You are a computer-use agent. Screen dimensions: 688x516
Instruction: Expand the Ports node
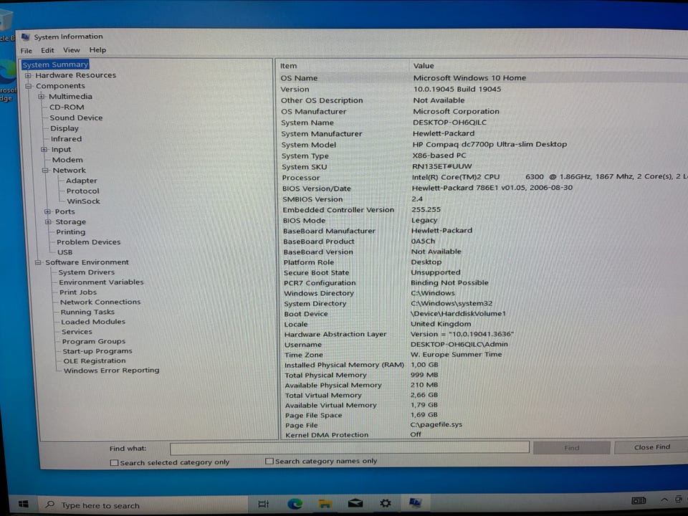pos(47,211)
